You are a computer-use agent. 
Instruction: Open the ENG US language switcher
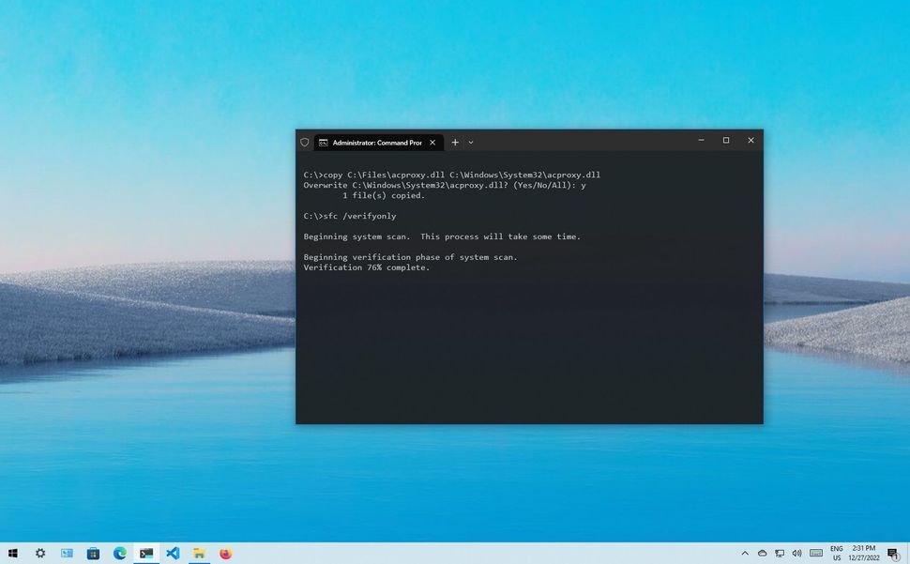click(837, 553)
